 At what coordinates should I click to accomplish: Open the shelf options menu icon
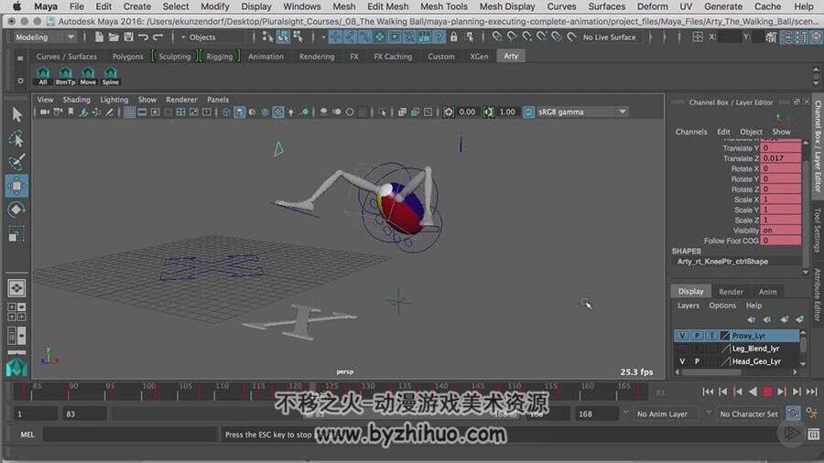pos(20,81)
